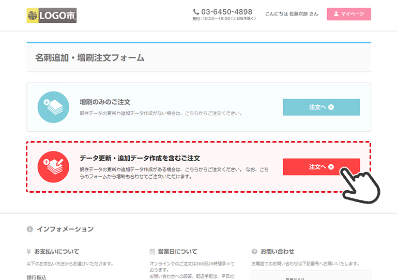Click the yen icon beside お支払いについて

tap(28, 252)
